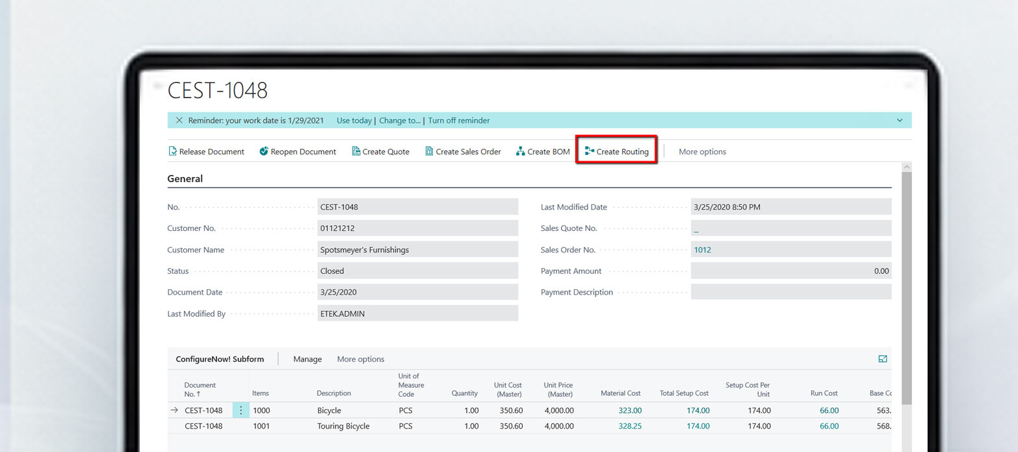Expand the reminder notification chevron
The width and height of the screenshot is (1018, 452).
pyautogui.click(x=900, y=120)
